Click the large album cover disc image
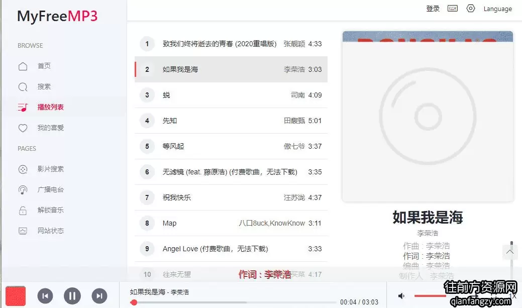The height and width of the screenshot is (308, 522). click(428, 117)
